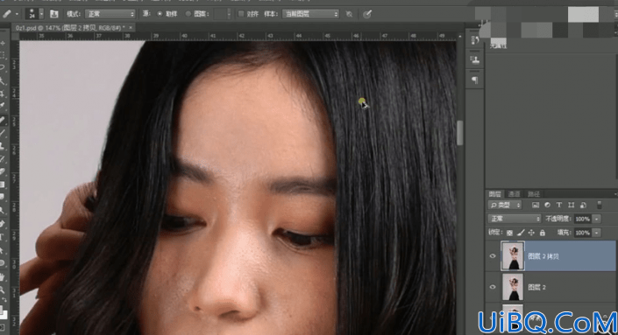Open the layer blend mode 正常 dropdown
The height and width of the screenshot is (335, 618).
pos(515,219)
